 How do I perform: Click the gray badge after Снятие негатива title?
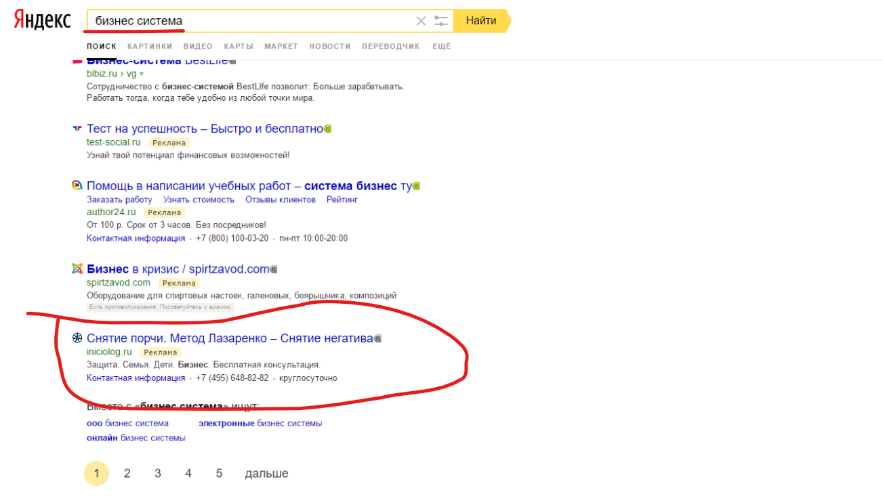click(377, 338)
